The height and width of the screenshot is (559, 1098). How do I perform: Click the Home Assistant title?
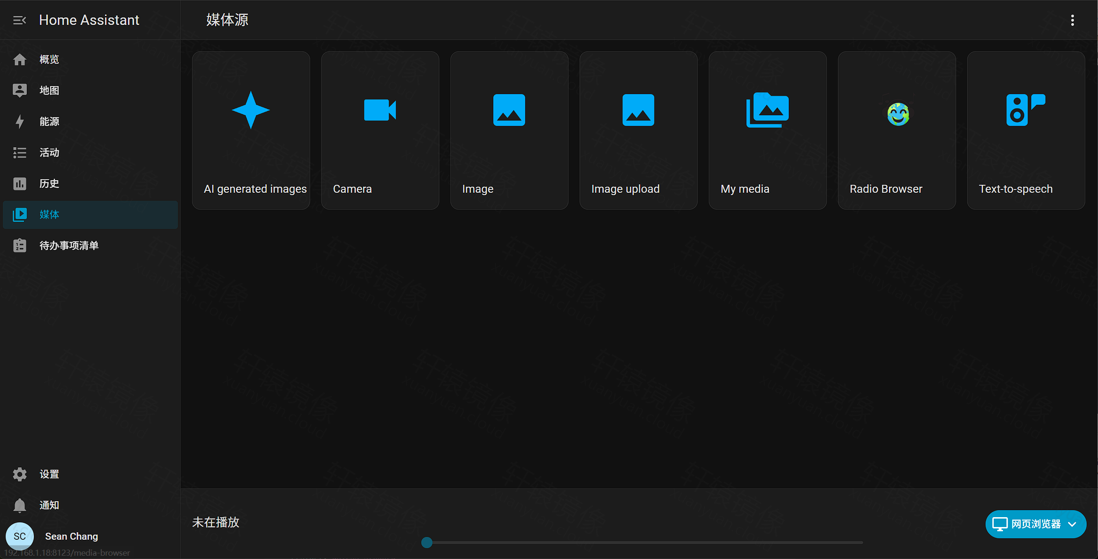point(89,20)
